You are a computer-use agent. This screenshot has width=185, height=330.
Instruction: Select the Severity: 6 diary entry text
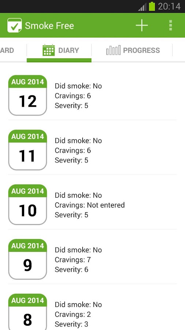[x=72, y=269]
